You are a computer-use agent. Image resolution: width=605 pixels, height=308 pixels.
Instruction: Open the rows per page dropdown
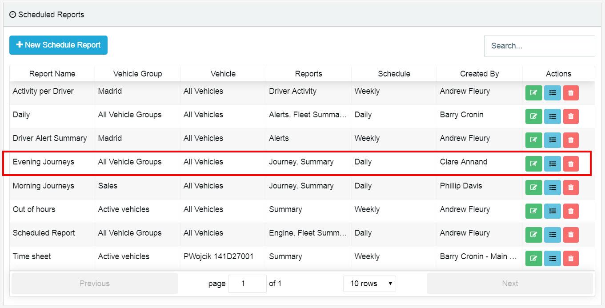tap(369, 284)
